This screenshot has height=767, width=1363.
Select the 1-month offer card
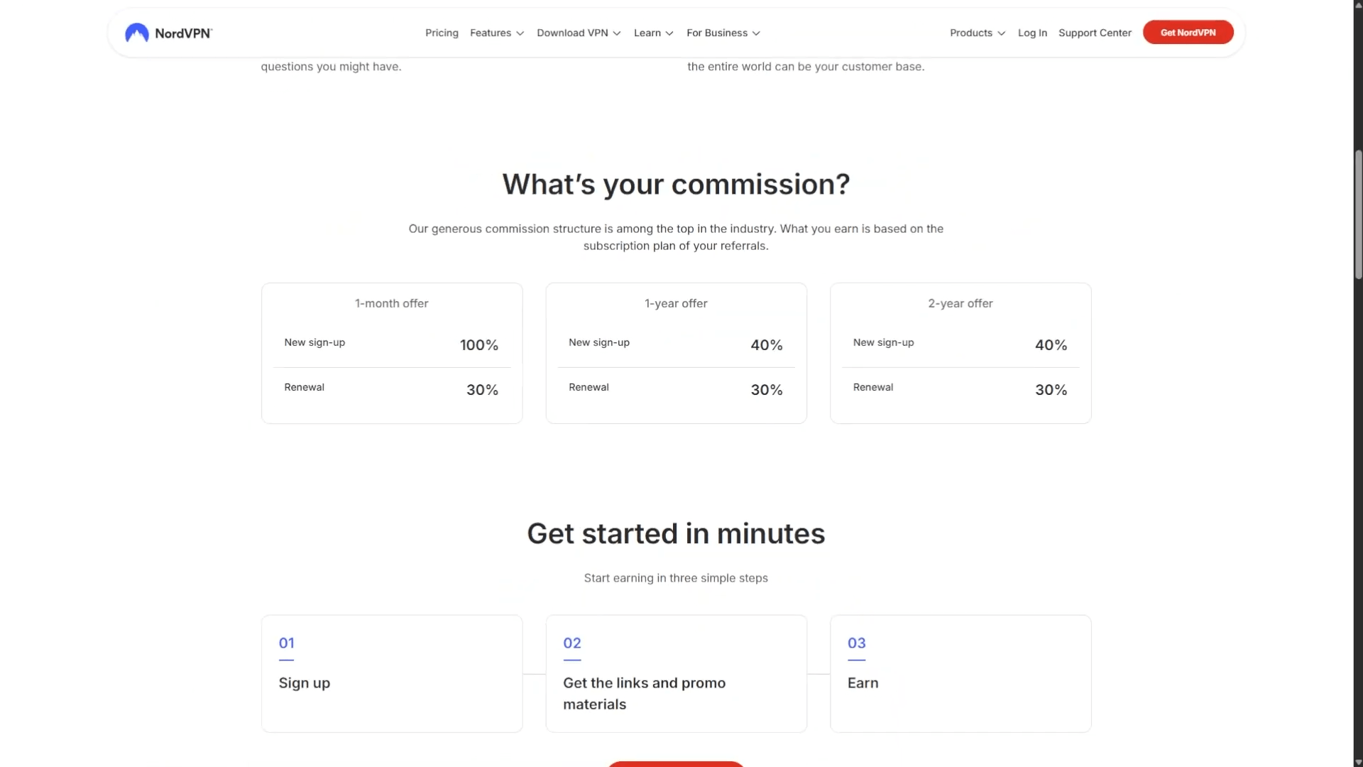click(392, 353)
